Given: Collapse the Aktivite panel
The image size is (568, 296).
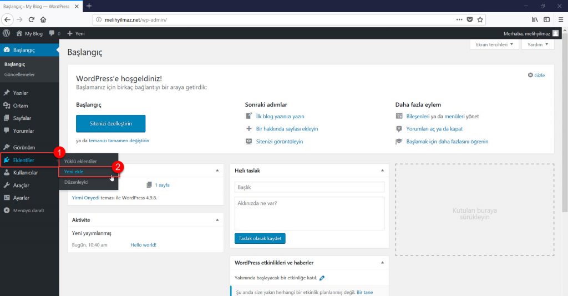Looking at the screenshot, I should click(x=217, y=220).
